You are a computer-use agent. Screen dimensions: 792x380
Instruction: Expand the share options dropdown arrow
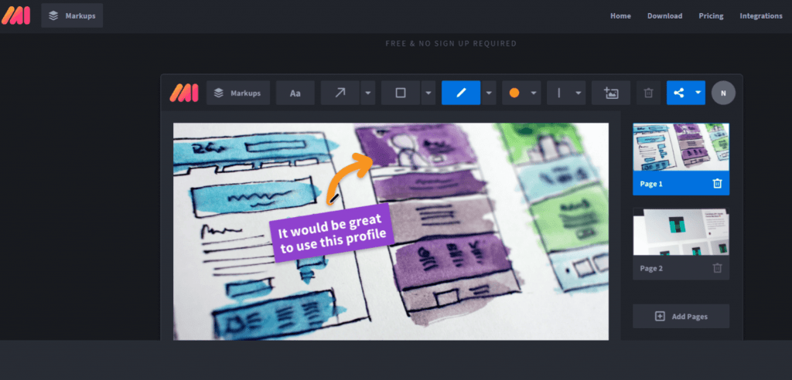(698, 93)
